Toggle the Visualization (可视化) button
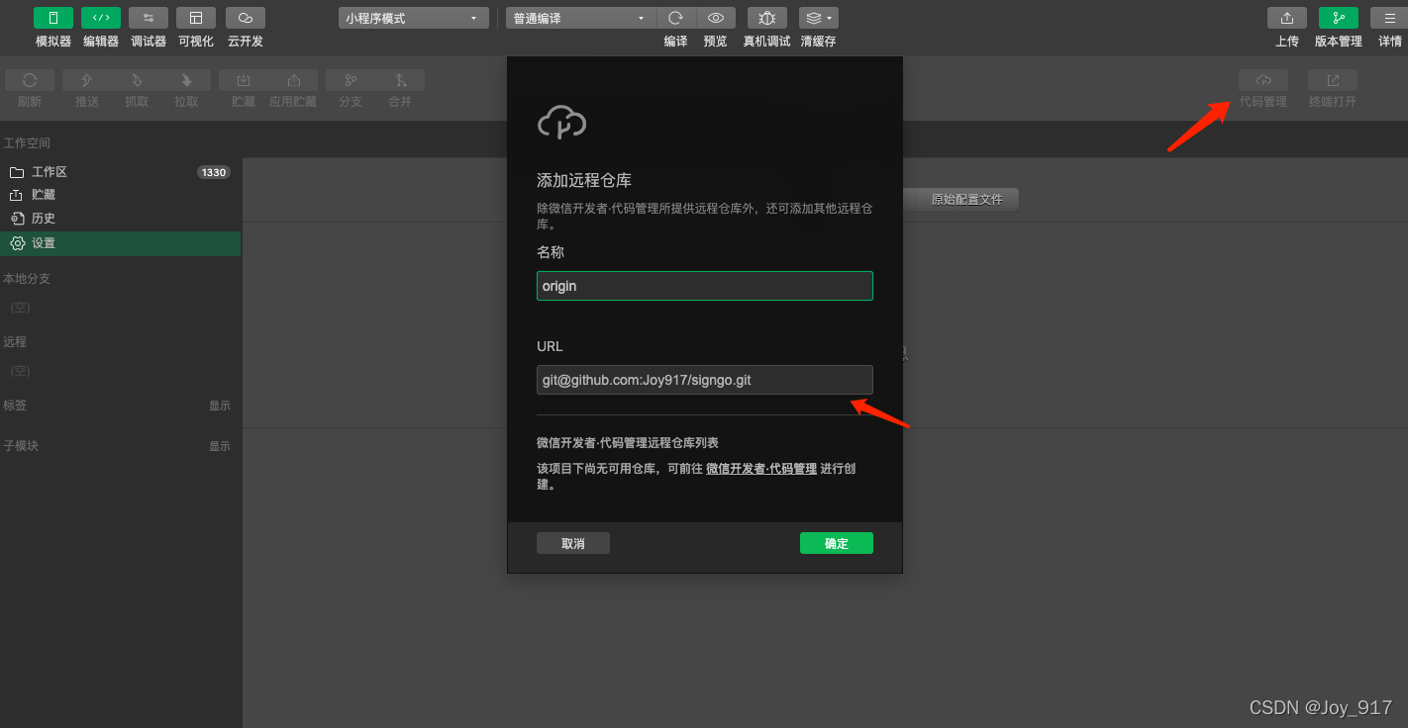Screen dimensions: 1408x728 [x=196, y=18]
